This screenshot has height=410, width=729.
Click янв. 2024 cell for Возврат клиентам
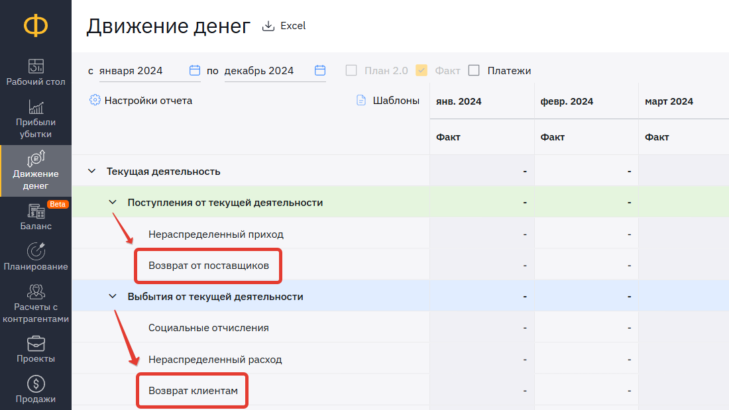tap(482, 391)
